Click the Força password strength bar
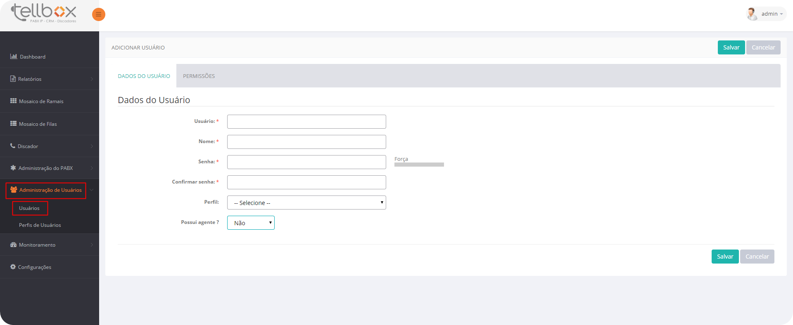The width and height of the screenshot is (793, 325). (x=419, y=165)
